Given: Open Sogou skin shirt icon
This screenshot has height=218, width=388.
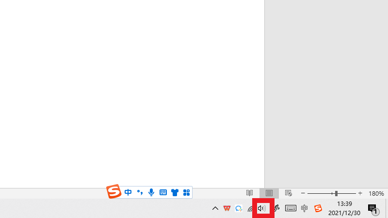Looking at the screenshot, I should (175, 192).
